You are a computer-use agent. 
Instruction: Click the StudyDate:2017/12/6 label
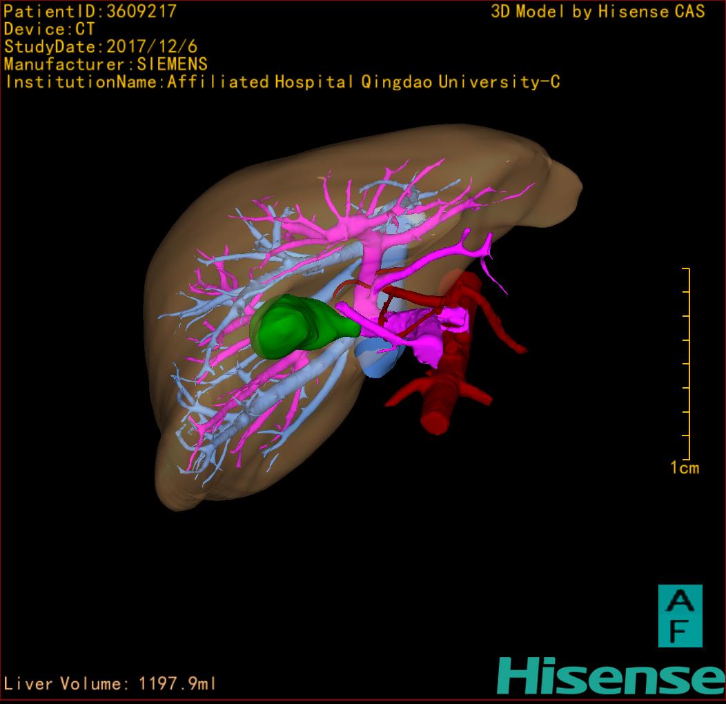[101, 47]
